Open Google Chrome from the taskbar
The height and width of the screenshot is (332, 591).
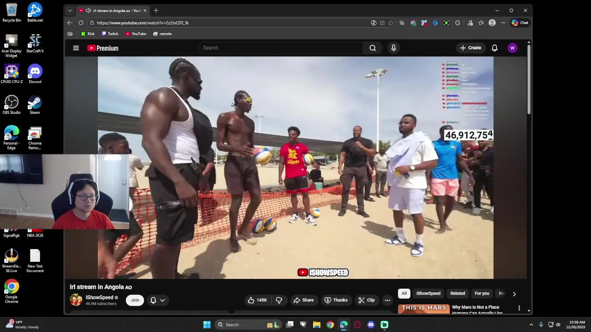pyautogui.click(x=330, y=325)
